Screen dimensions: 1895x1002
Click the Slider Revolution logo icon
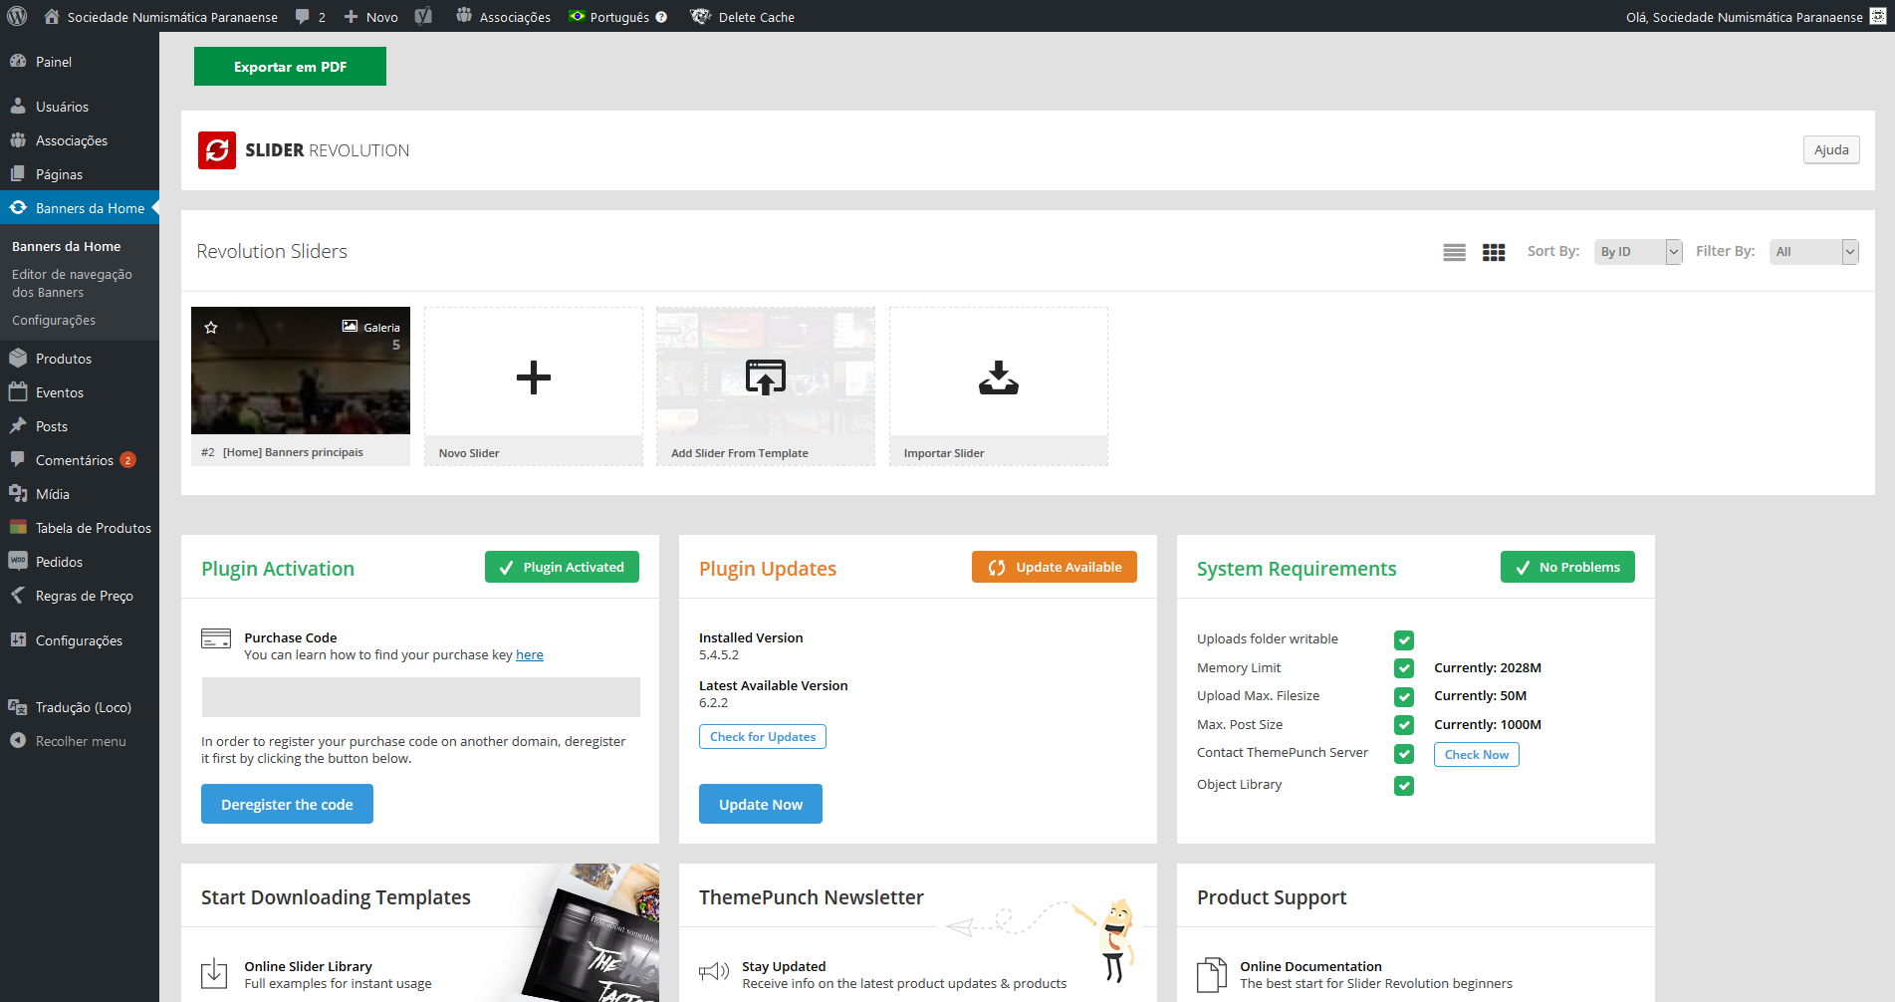tap(217, 150)
